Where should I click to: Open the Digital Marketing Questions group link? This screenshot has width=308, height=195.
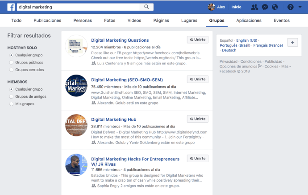point(120,40)
